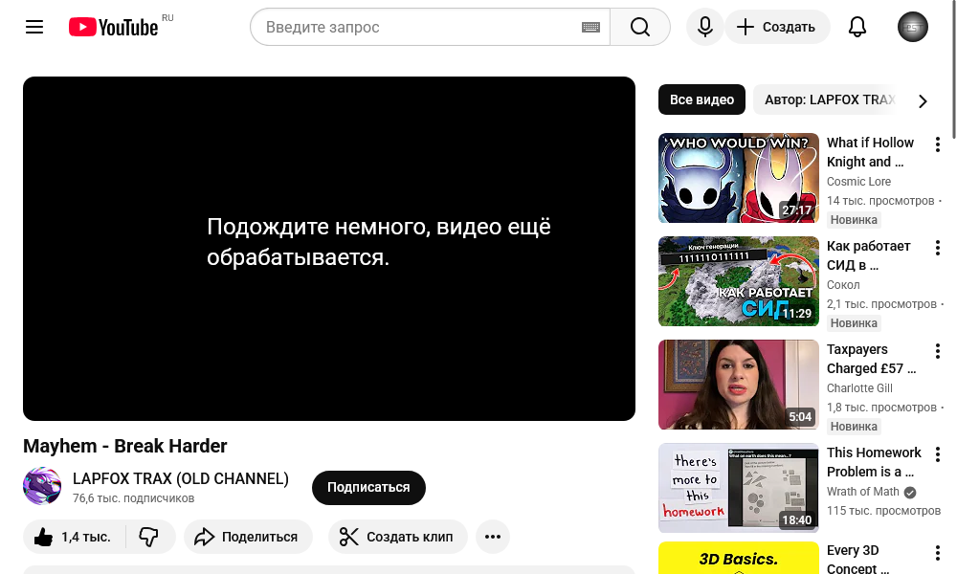Click LAPFOX TRAX channel avatar

point(42,486)
